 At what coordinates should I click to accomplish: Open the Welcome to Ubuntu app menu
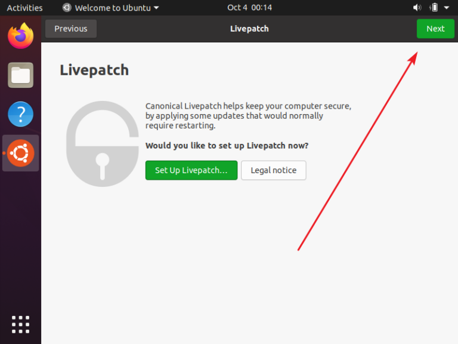click(111, 8)
